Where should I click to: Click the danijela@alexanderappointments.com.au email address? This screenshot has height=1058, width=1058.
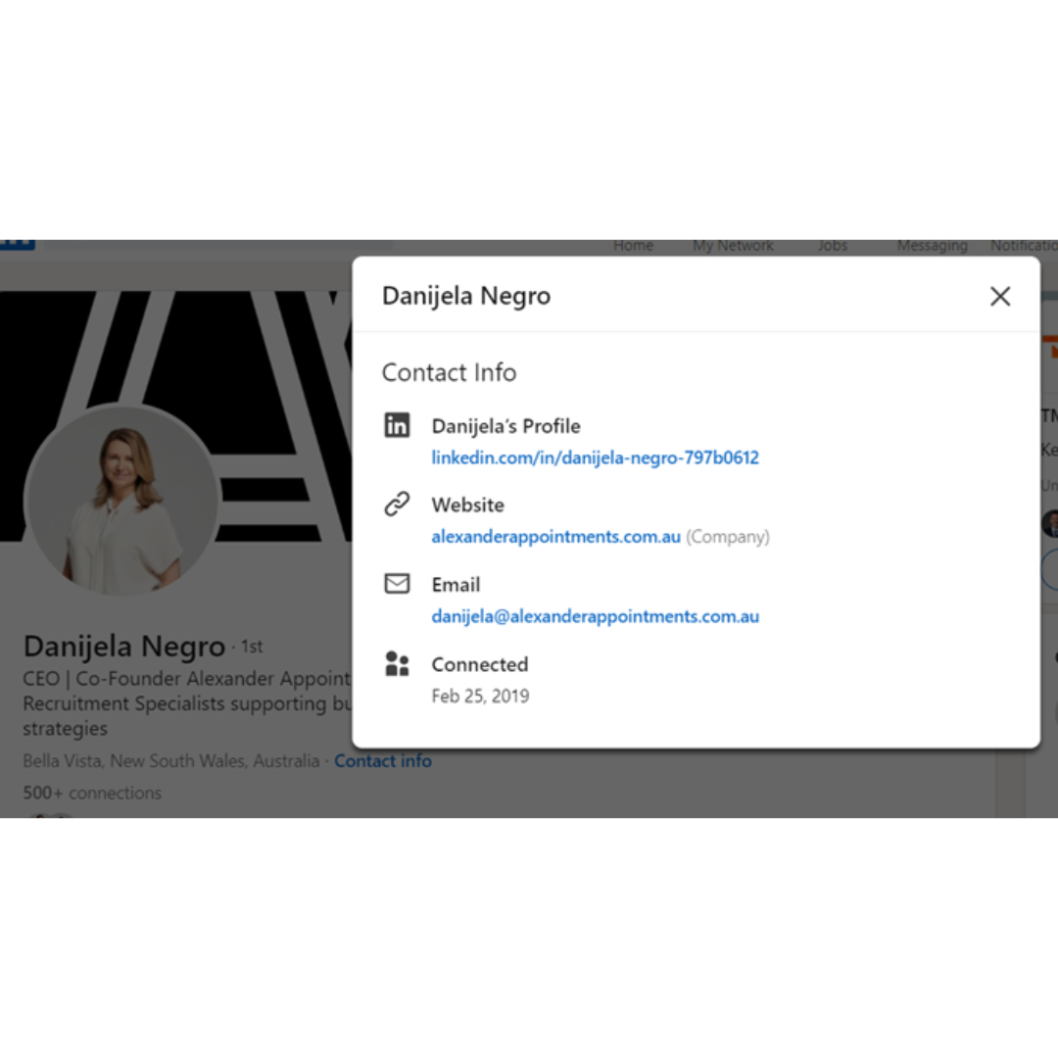(x=596, y=616)
